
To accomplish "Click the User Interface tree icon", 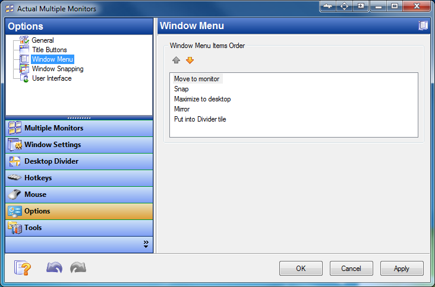I will point(24,78).
